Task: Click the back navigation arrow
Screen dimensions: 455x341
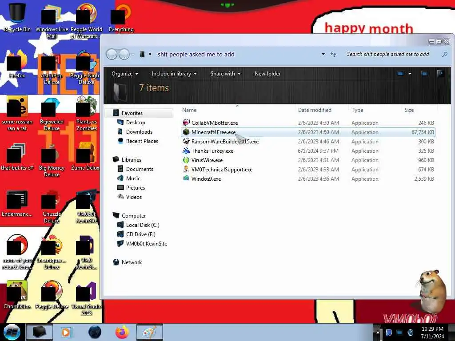Action: pos(112,54)
